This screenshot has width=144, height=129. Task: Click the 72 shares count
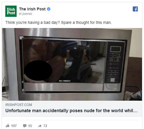pyautogui.click(x=45, y=126)
